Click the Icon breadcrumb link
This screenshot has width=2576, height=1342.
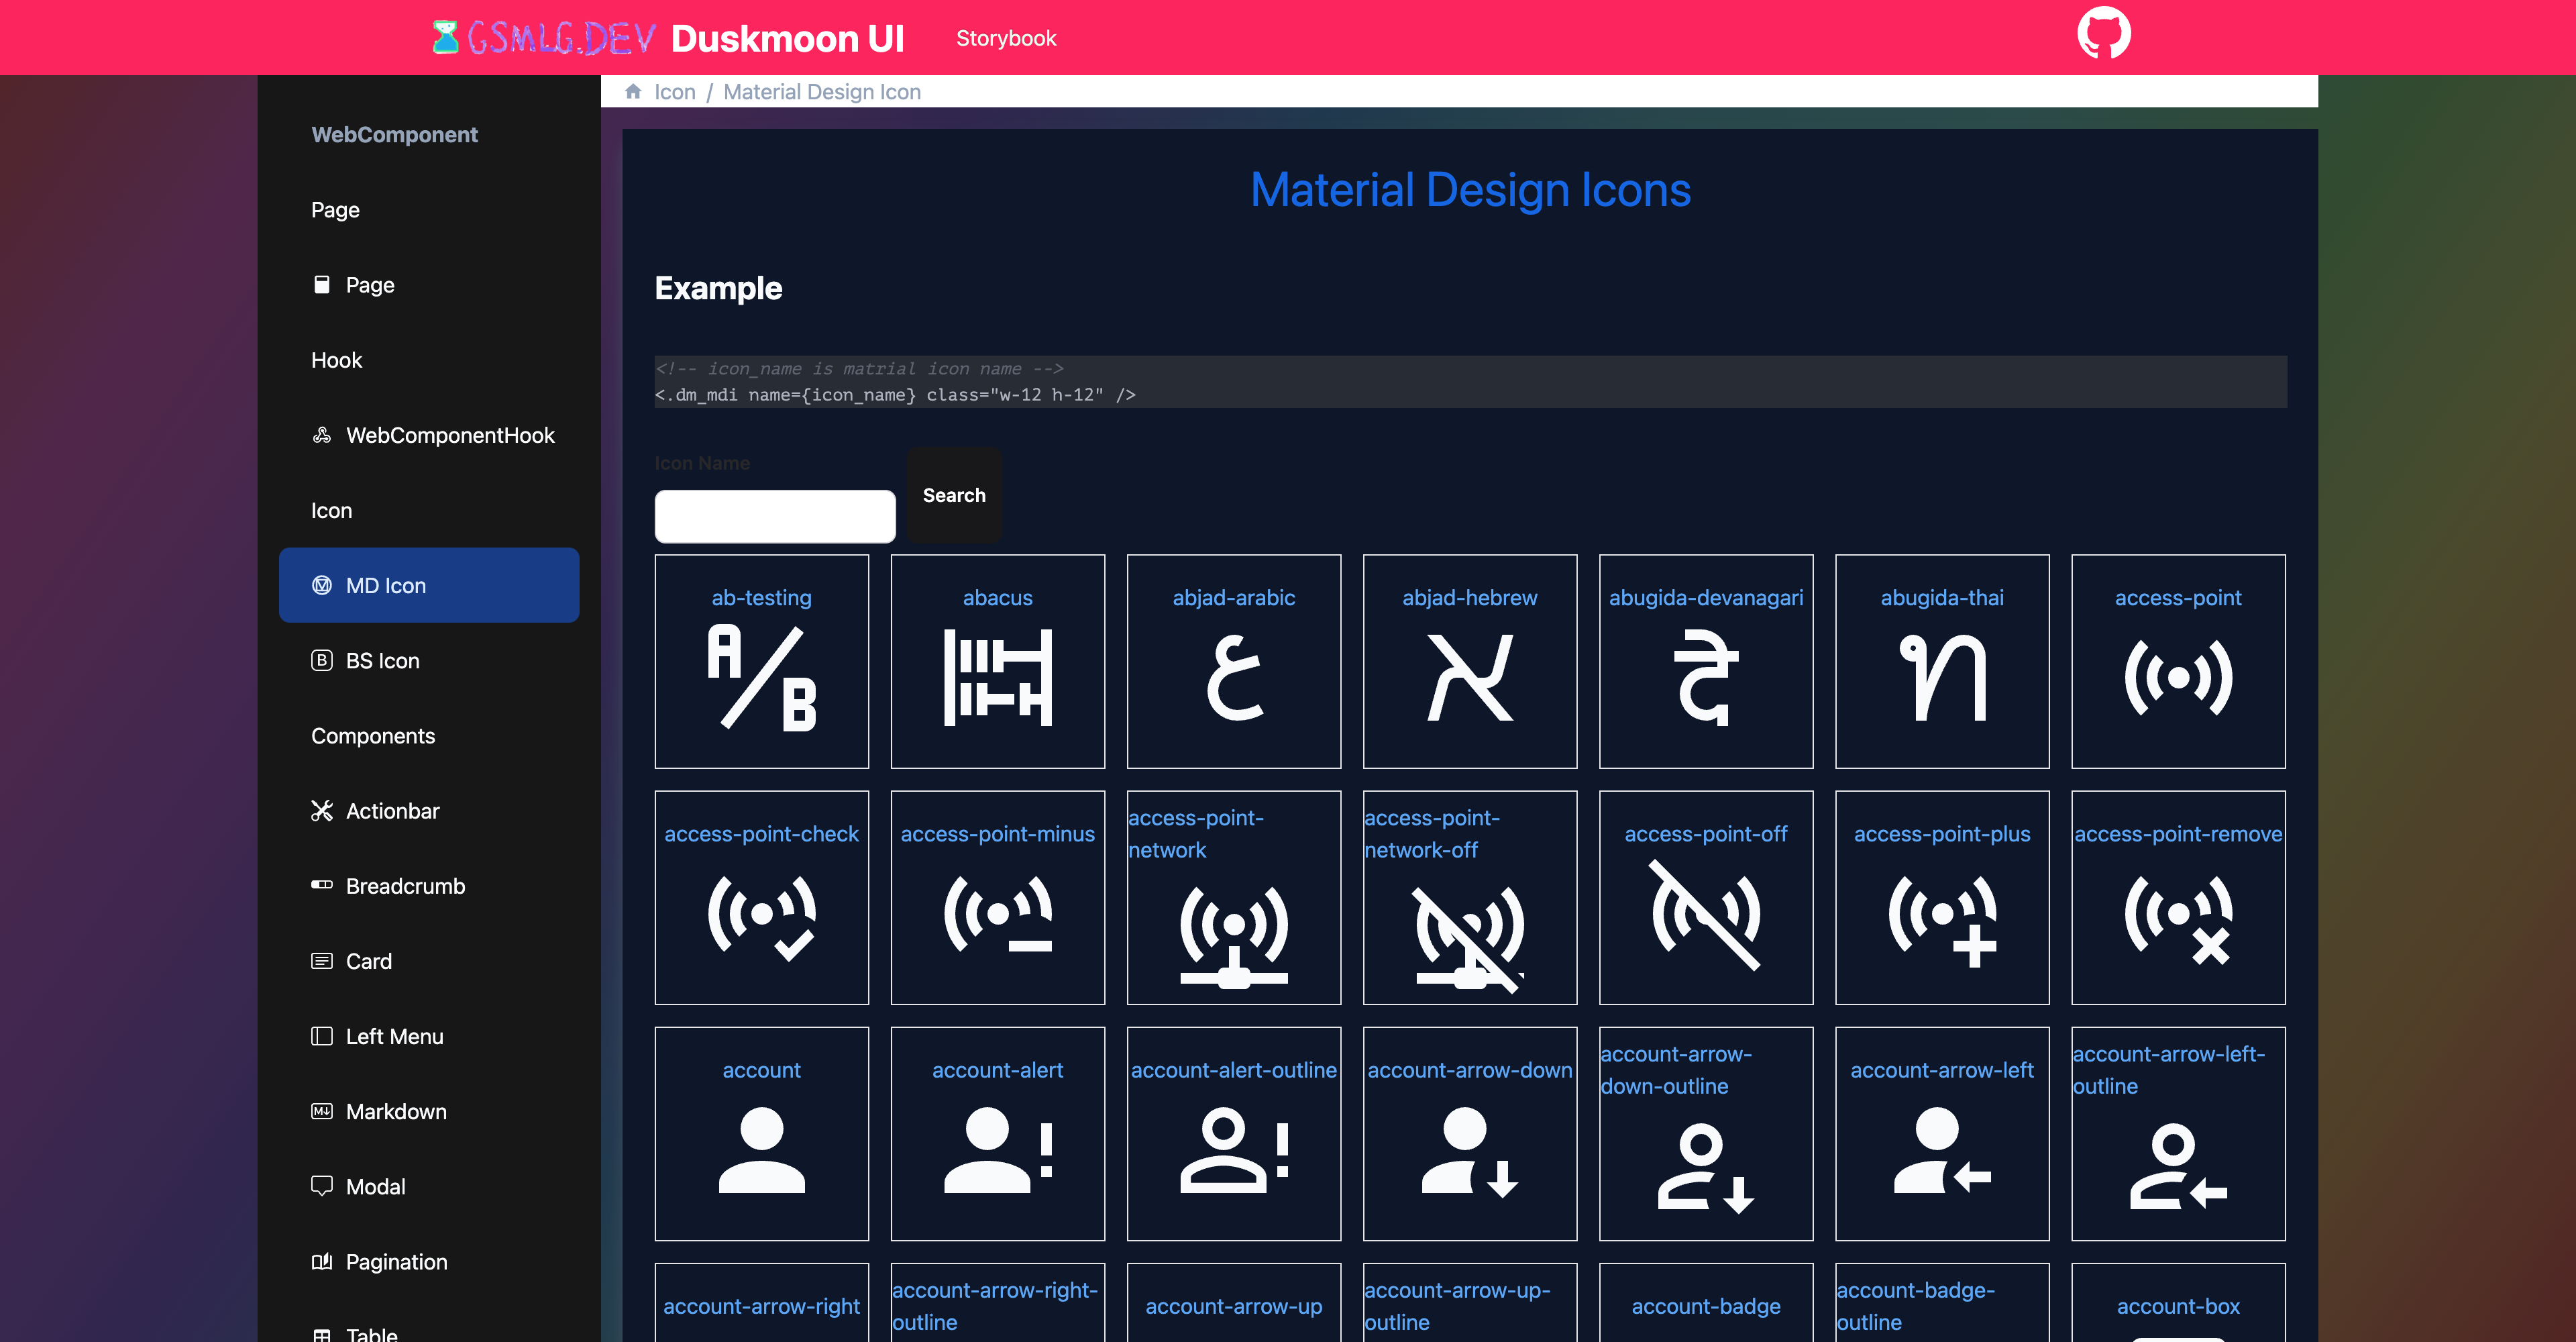pyautogui.click(x=674, y=92)
